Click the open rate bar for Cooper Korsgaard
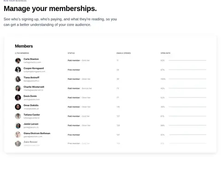This screenshot has width=221, height=172. click(187, 70)
